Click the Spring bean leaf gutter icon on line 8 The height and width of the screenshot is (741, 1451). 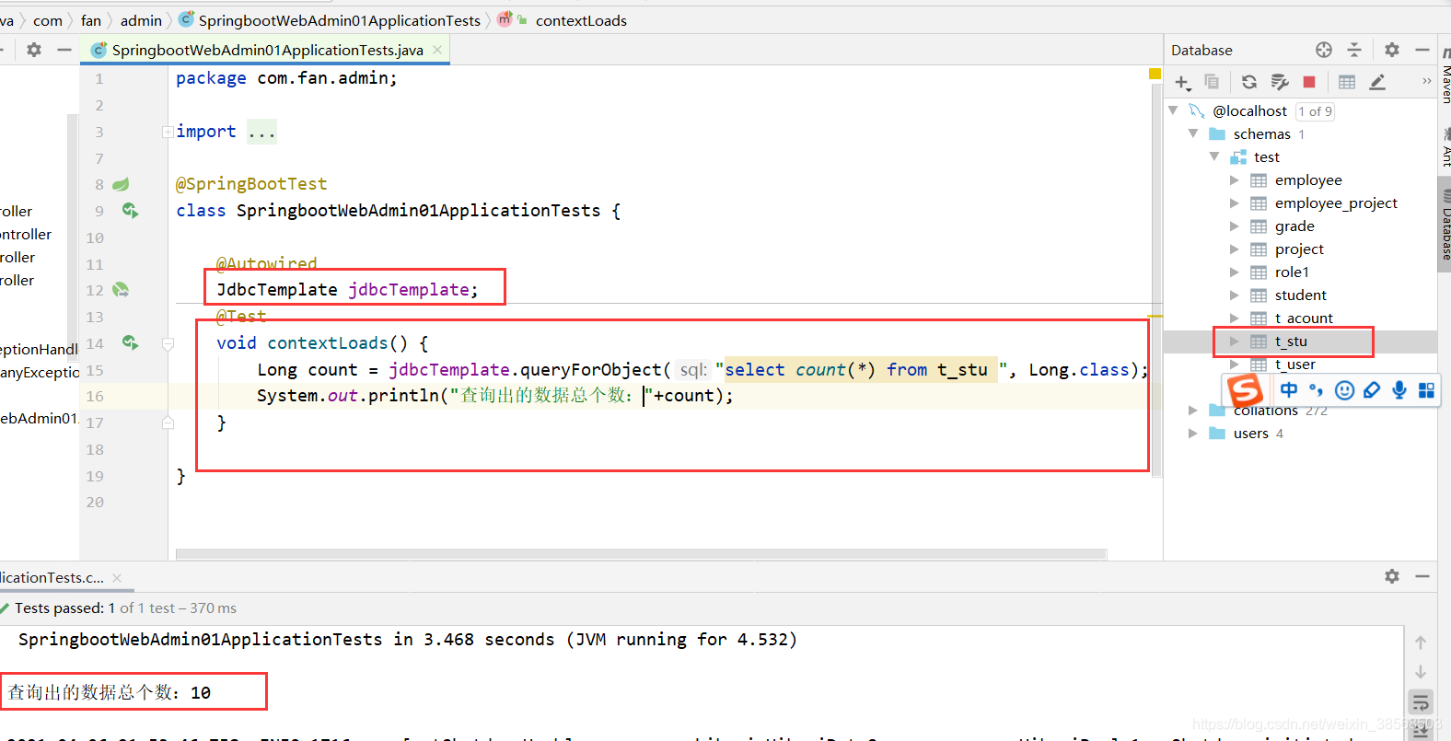121,184
